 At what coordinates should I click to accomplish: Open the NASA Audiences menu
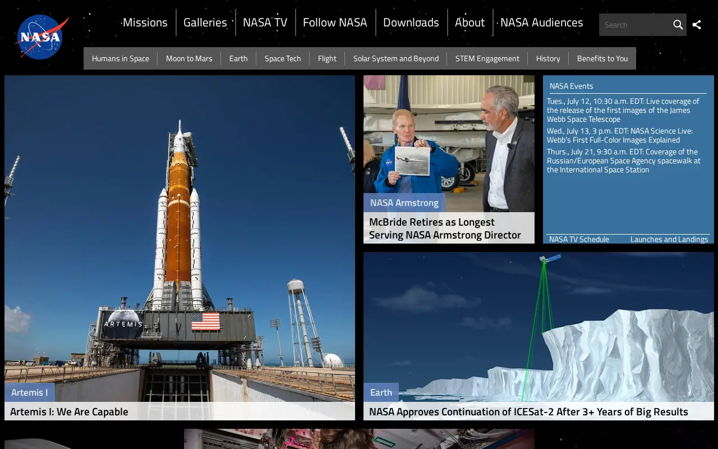[541, 22]
